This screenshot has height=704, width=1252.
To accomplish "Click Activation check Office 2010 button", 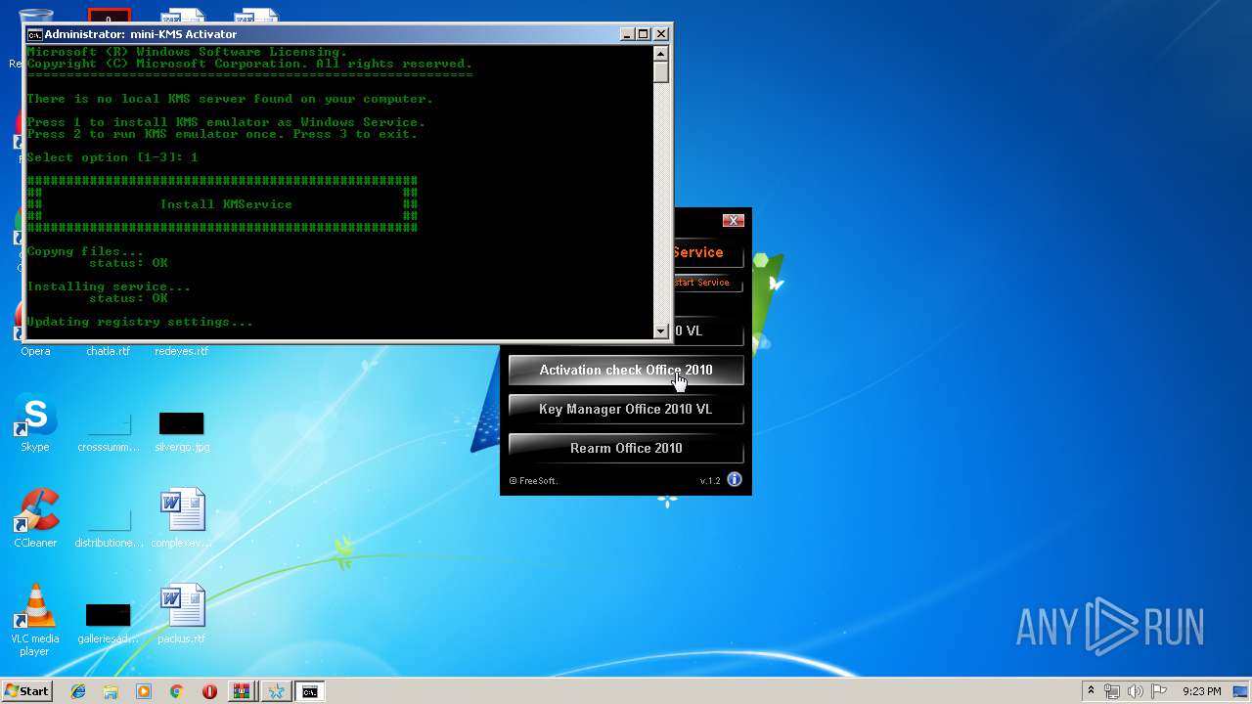I will click(x=626, y=370).
